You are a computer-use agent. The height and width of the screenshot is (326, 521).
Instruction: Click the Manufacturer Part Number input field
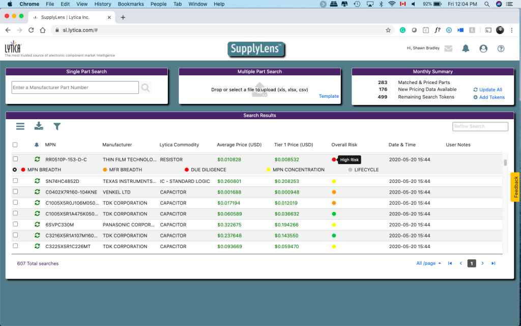pos(75,88)
